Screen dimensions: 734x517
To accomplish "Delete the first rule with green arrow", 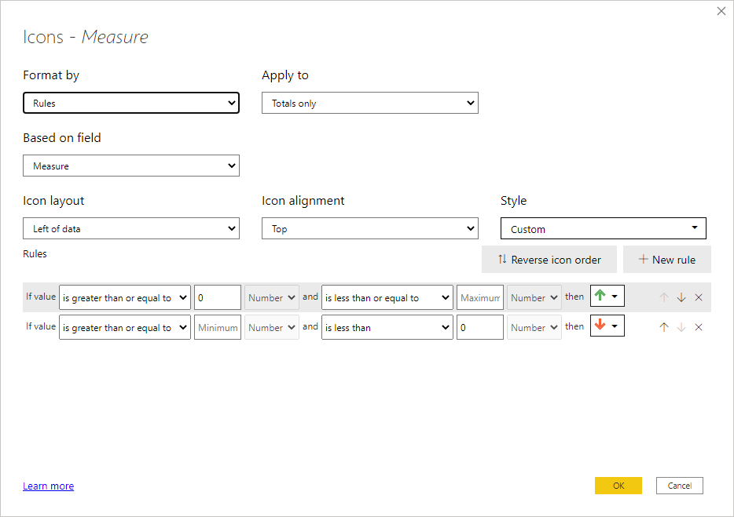I will pos(699,297).
